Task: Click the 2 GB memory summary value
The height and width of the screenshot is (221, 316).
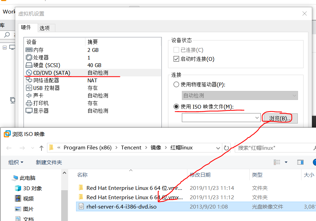Action: point(93,50)
